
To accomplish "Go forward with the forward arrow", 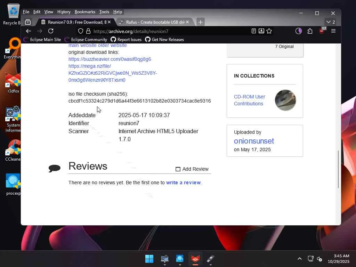I will click(x=40, y=31).
